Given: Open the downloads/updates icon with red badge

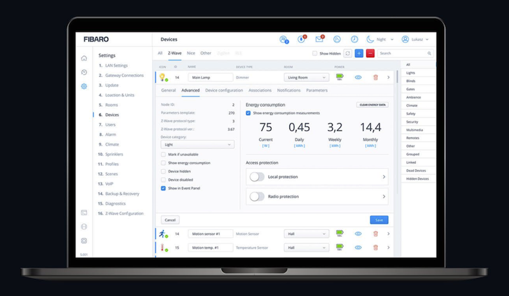Looking at the screenshot, I should [x=302, y=39].
